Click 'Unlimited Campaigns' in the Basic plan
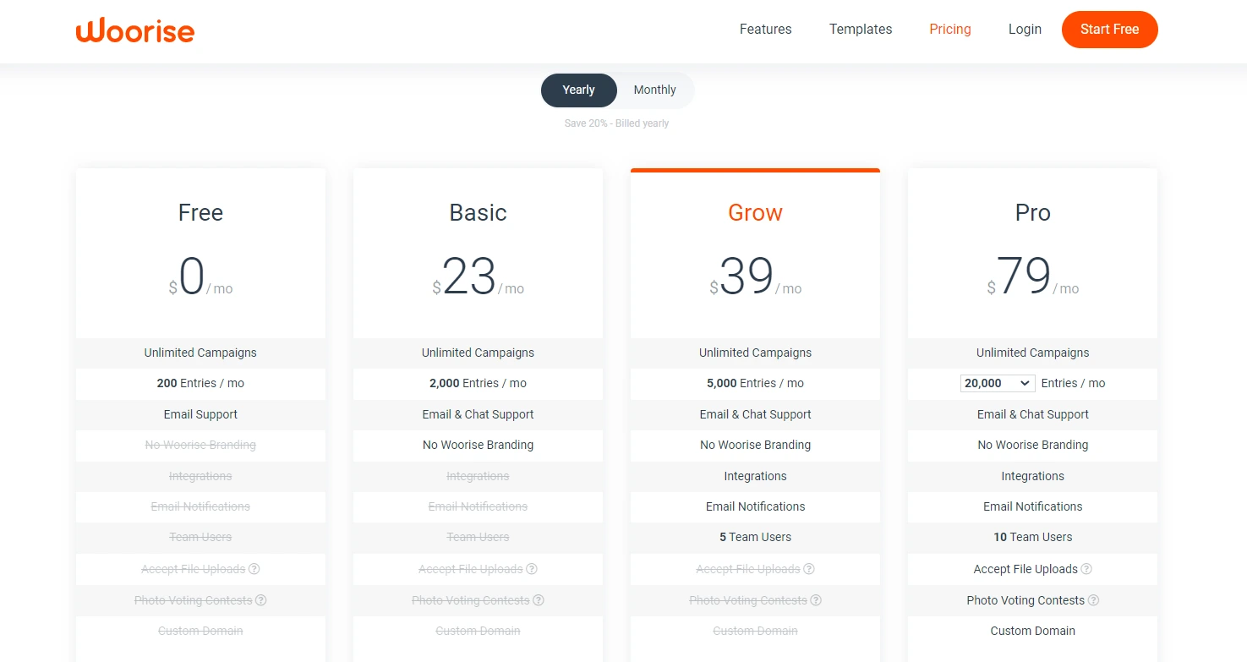1247x662 pixels. (479, 353)
